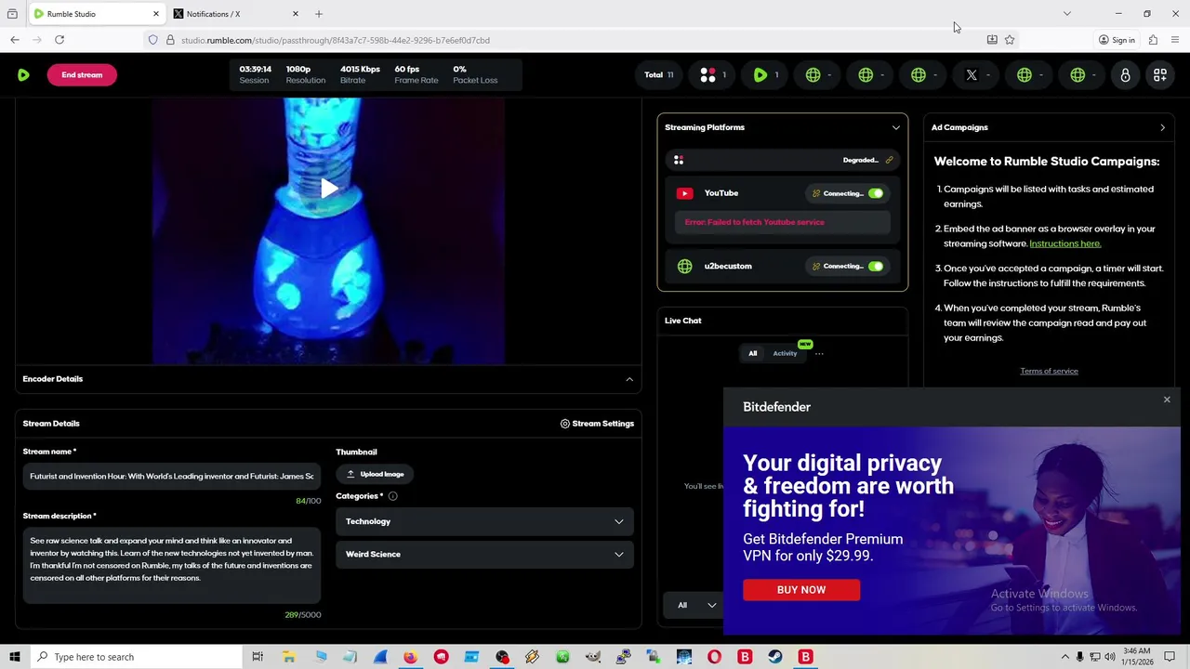1190x669 pixels.
Task: Click the End stream button
Action: (x=82, y=75)
